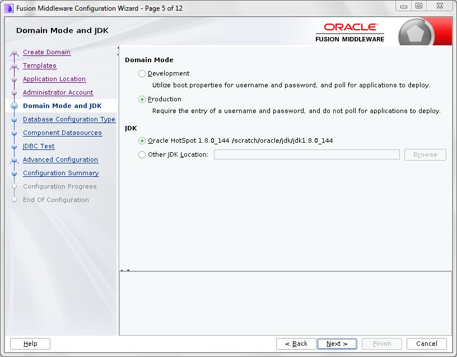457x357 pixels.
Task: Click the Application Location step bullet
Action: pyautogui.click(x=15, y=79)
